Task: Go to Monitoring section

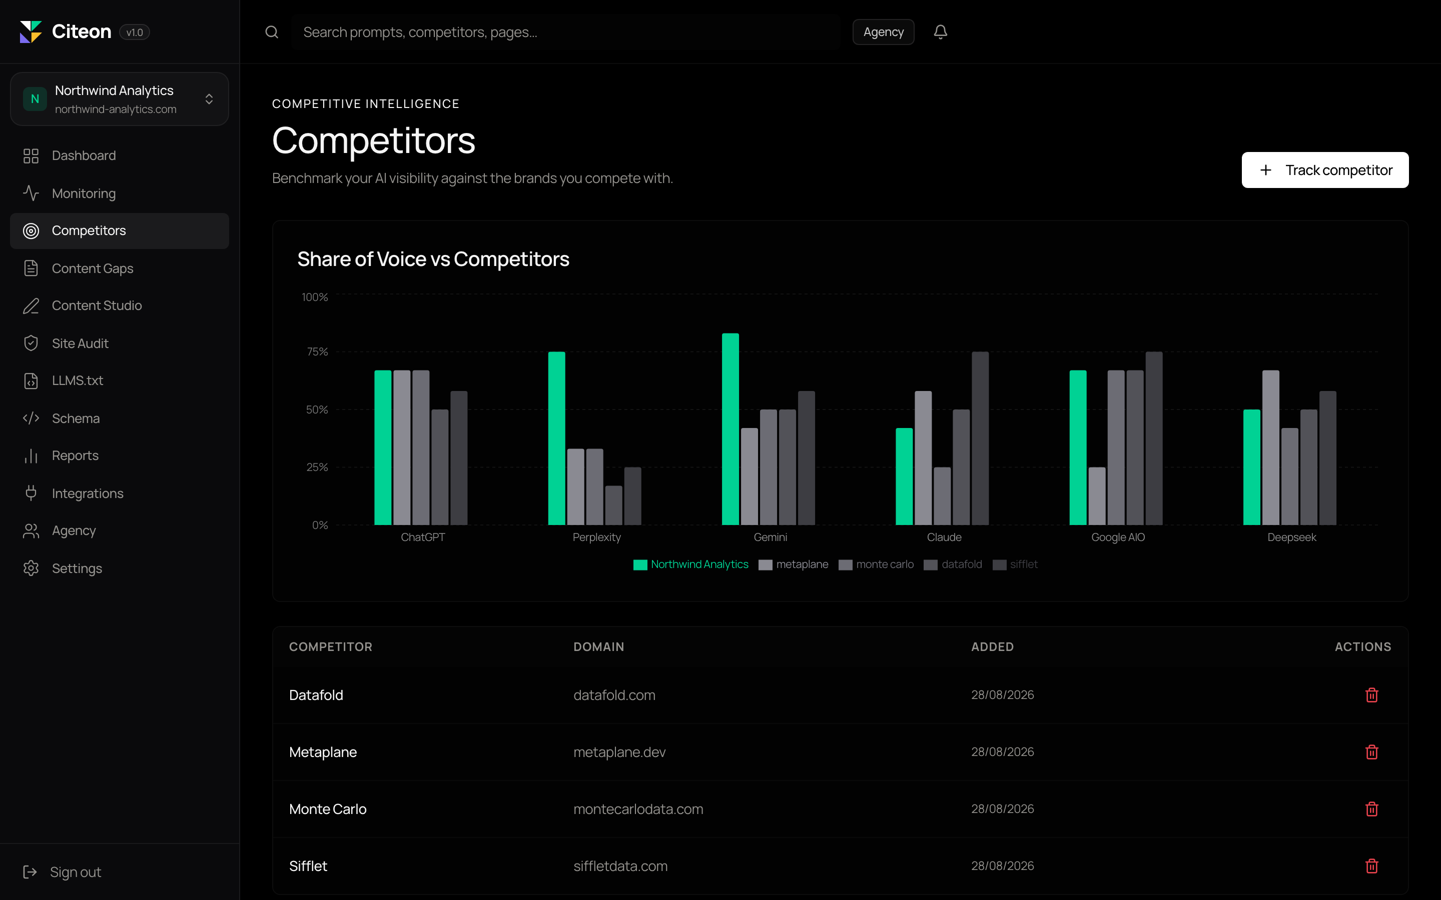Action: pos(120,193)
